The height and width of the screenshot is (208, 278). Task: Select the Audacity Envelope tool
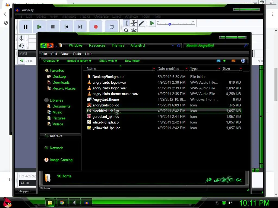click(134, 23)
